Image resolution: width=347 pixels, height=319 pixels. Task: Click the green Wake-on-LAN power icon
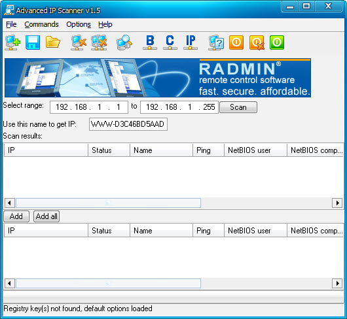(277, 42)
